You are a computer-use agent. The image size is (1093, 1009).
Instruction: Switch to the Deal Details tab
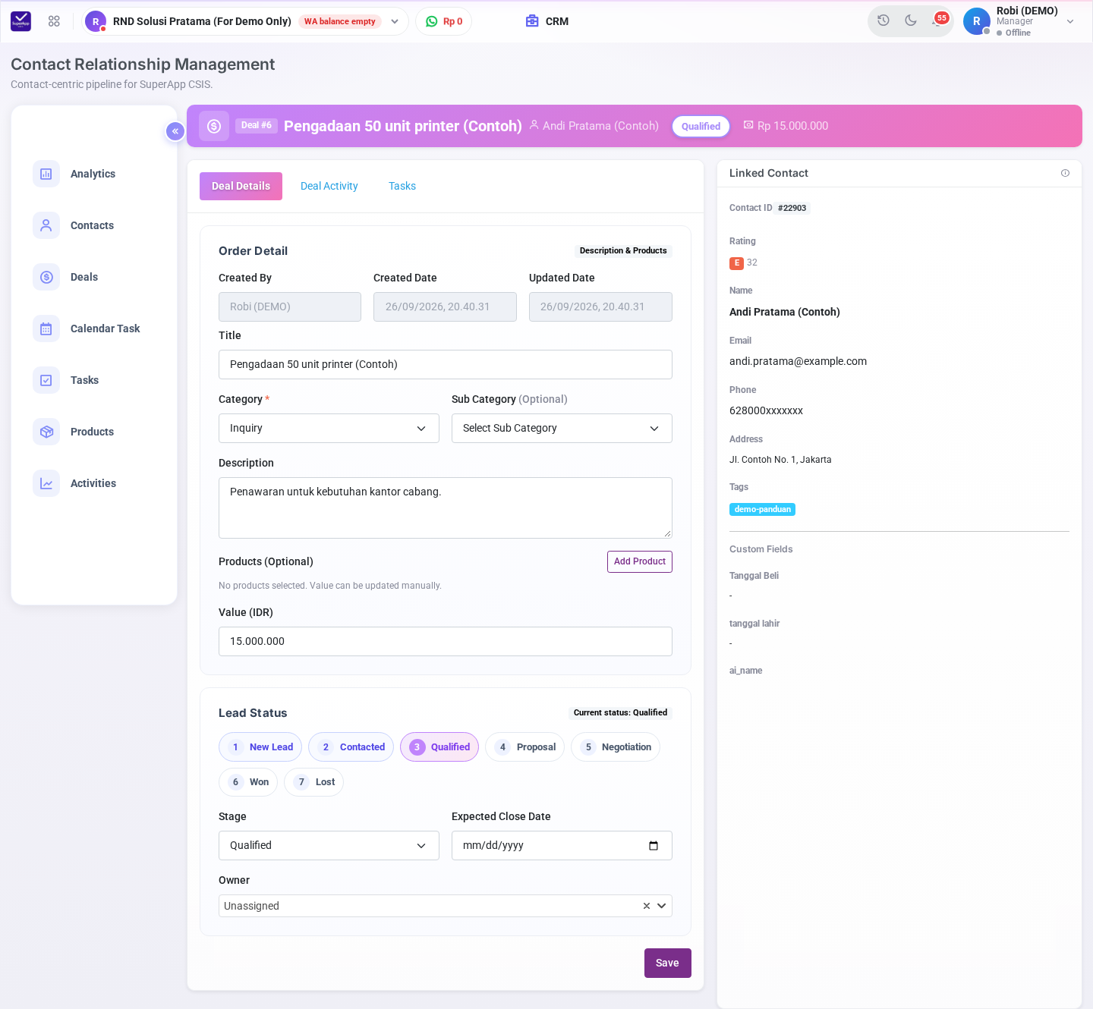tap(241, 187)
